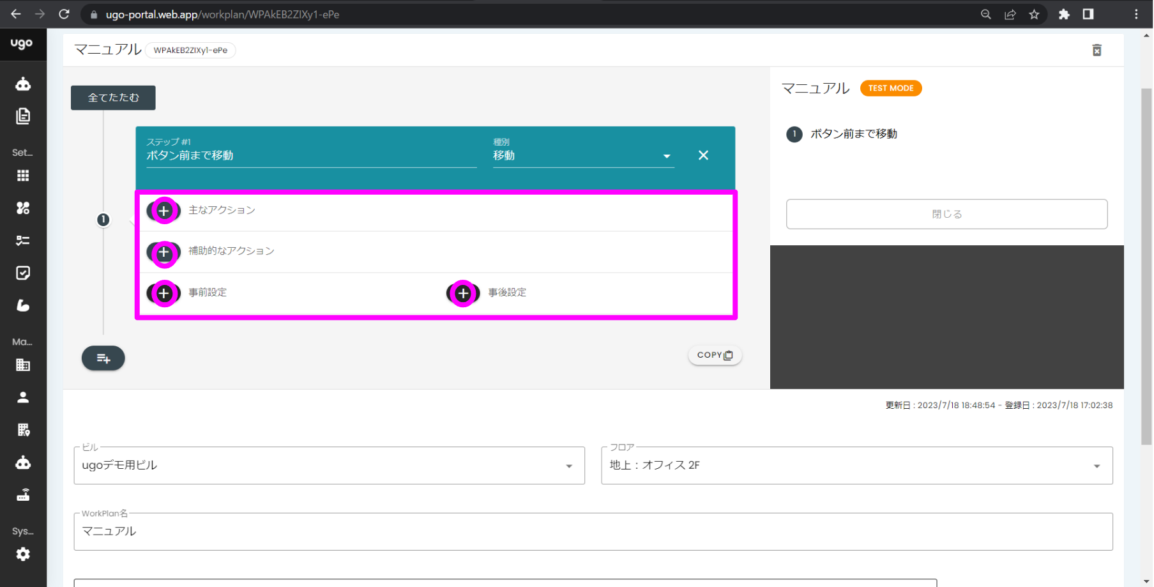The image size is (1154, 587).
Task: Click the step number 1 timeline marker
Action: point(103,220)
